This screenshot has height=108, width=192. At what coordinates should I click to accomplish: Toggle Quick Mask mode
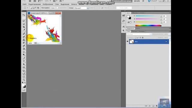24,90
